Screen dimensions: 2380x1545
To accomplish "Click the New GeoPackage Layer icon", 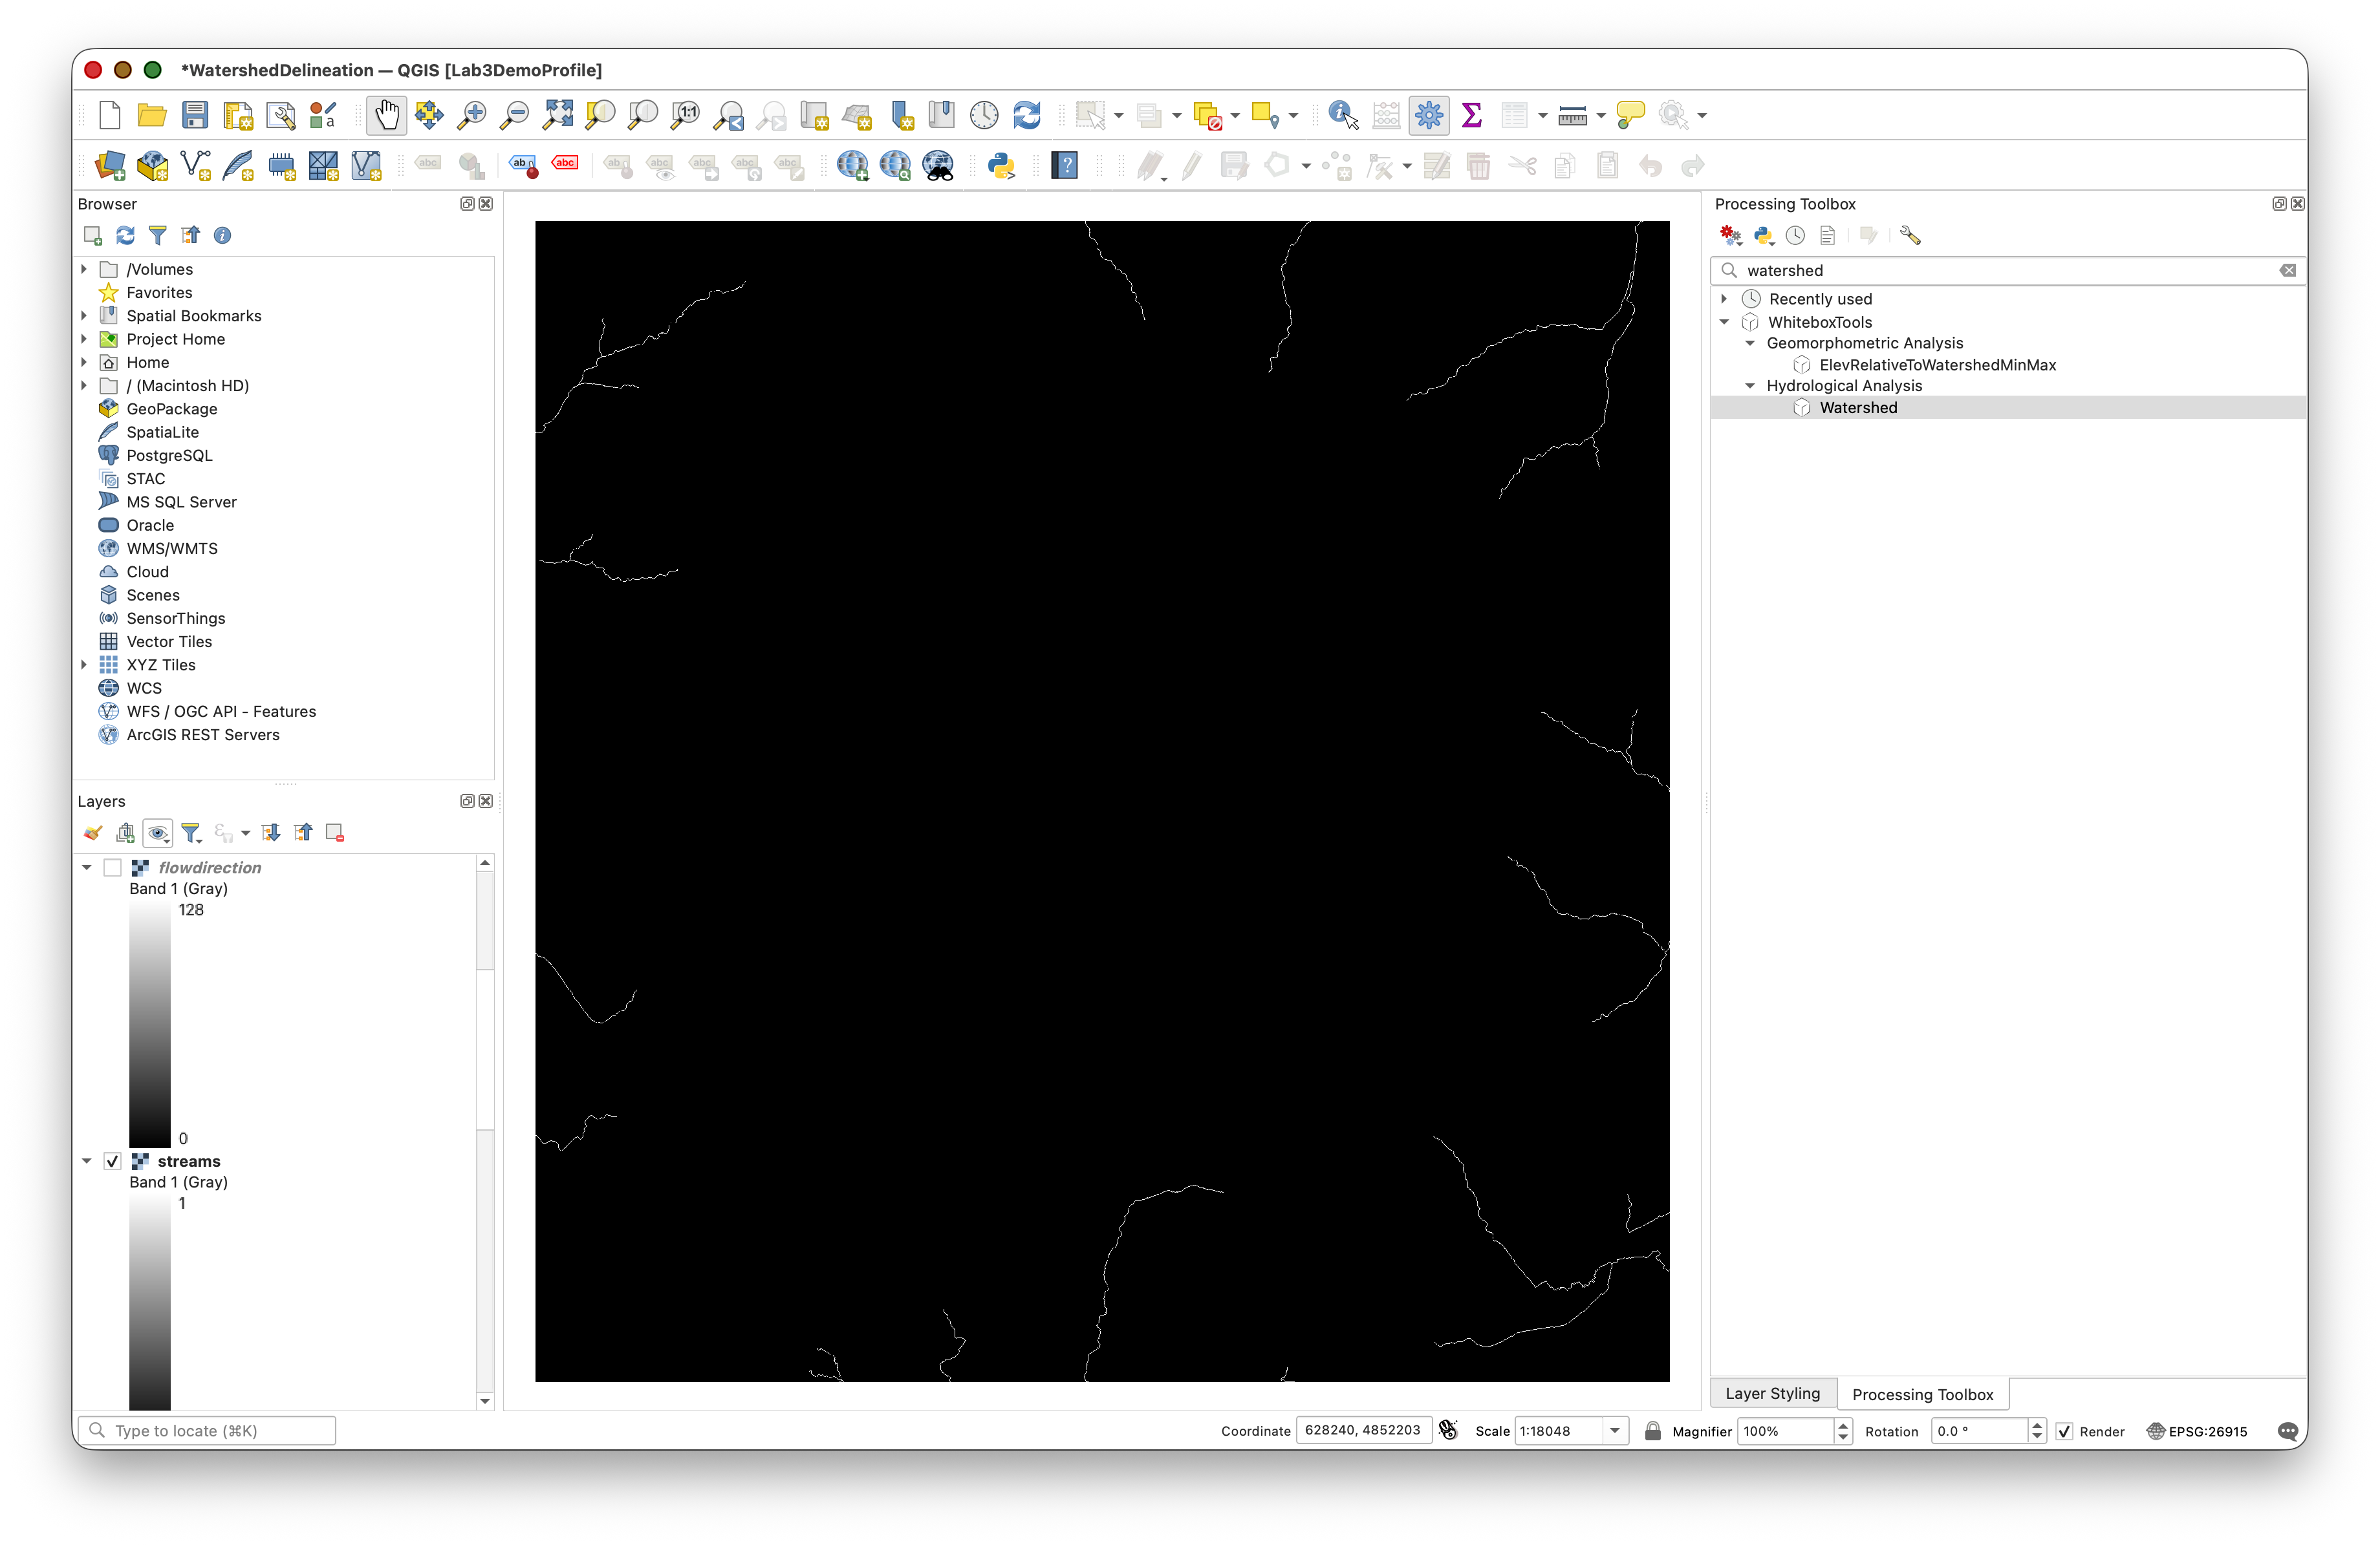I will (153, 166).
